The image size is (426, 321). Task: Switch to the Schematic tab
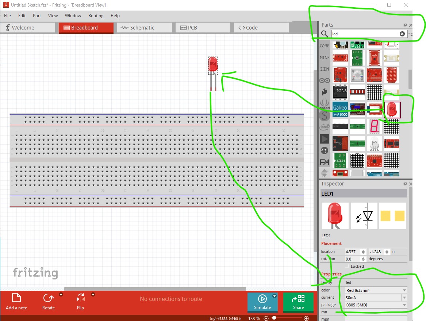click(144, 28)
